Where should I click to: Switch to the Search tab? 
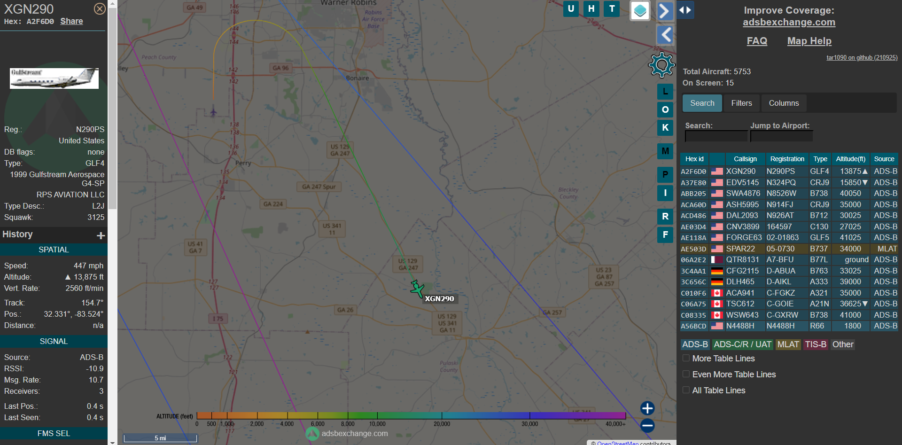pyautogui.click(x=702, y=103)
